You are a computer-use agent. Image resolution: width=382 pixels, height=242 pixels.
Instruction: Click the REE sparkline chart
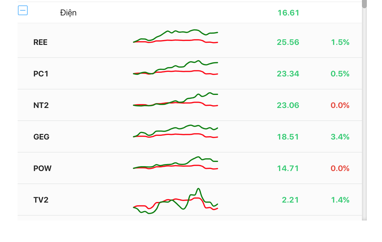[x=176, y=37]
